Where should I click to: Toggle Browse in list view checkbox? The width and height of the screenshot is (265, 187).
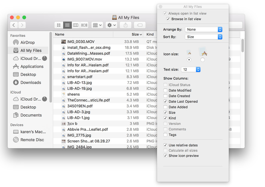pyautogui.click(x=168, y=19)
